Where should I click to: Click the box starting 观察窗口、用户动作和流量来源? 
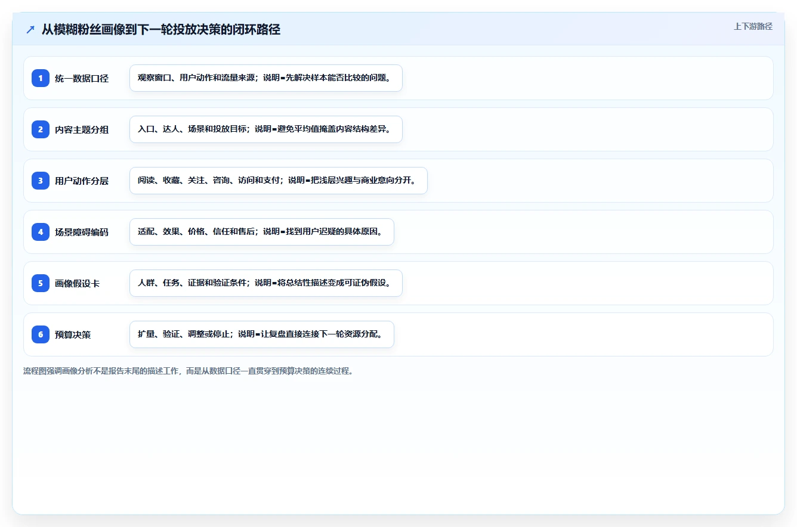click(x=266, y=78)
